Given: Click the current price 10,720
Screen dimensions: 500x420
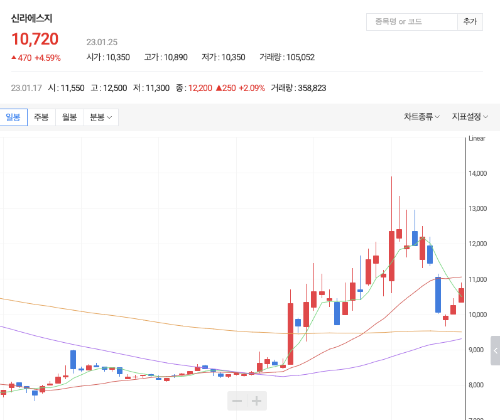Looking at the screenshot, I should (35, 39).
